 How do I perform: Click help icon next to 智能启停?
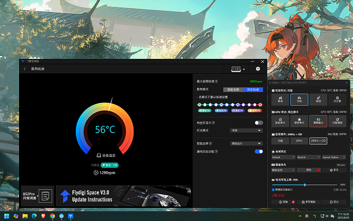coord(210,144)
